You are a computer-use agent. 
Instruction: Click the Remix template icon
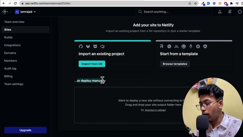click(x=161, y=46)
